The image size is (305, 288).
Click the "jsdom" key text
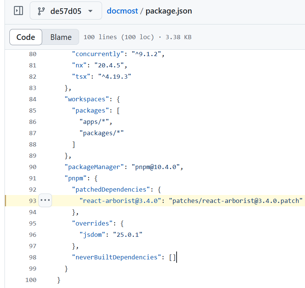coord(92,235)
